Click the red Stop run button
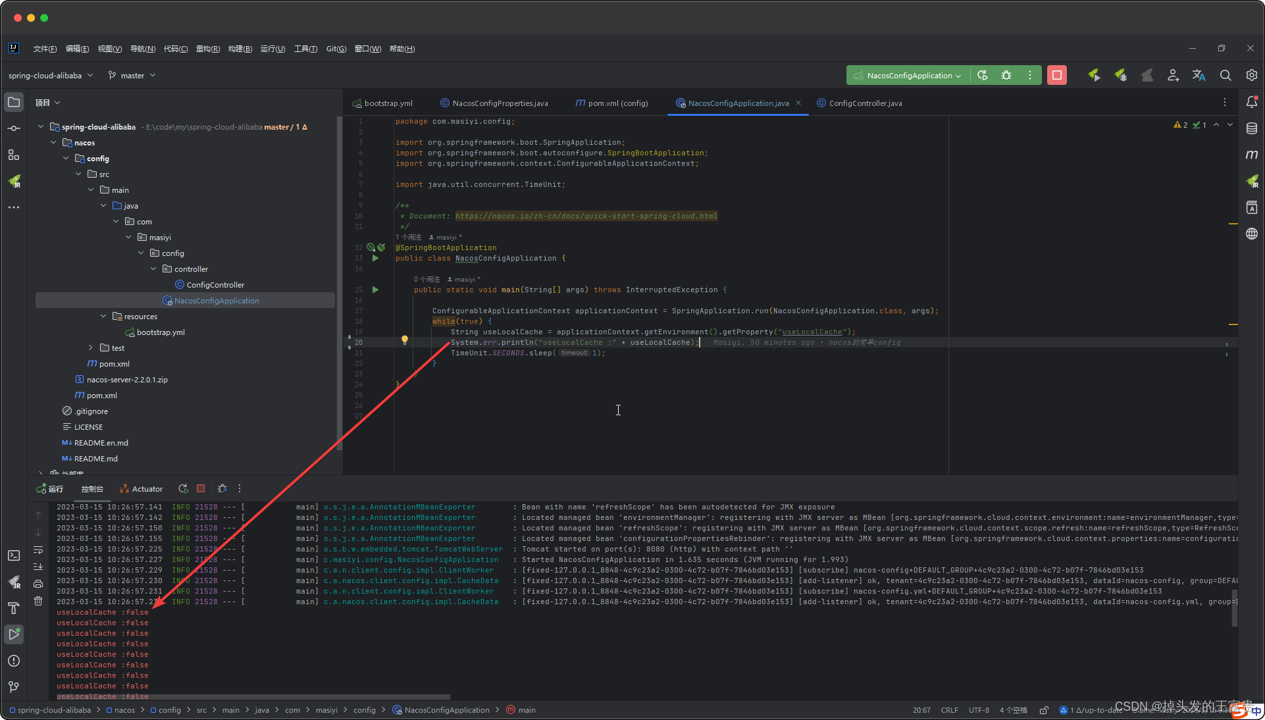Screen dimensions: 1265x720 (x=1056, y=75)
